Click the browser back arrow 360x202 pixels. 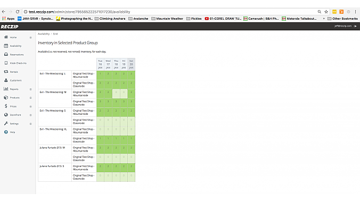click(x=3, y=12)
